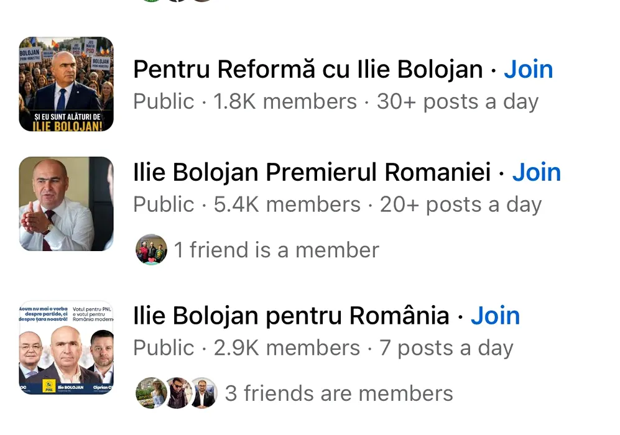The width and height of the screenshot is (620, 435).
Task: Click the yellow PNL logo in the bottom thumbnail
Action: pos(49,387)
